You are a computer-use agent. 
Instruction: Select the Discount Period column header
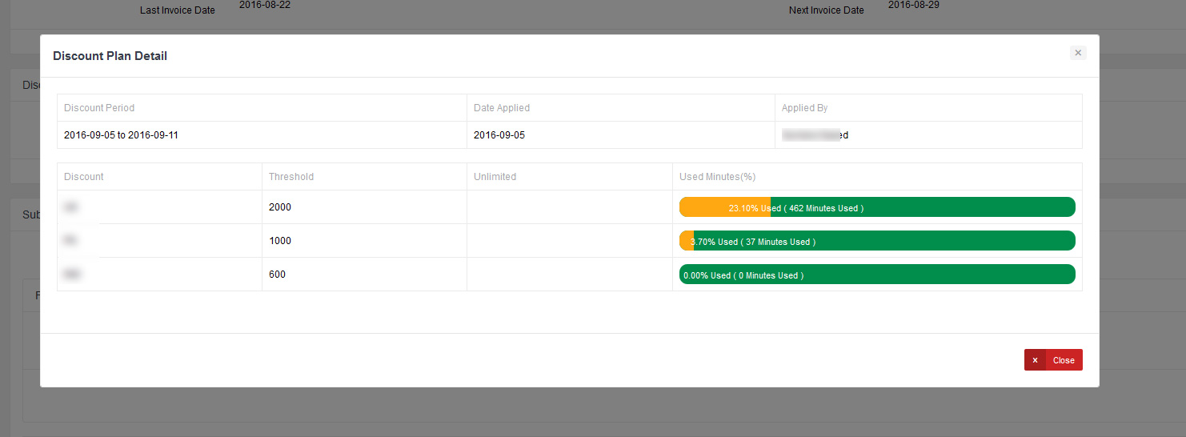click(x=99, y=108)
